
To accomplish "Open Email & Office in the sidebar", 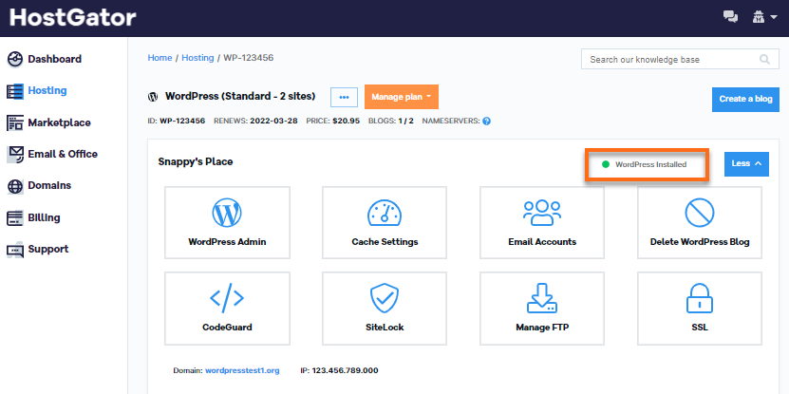I will tap(52, 154).
